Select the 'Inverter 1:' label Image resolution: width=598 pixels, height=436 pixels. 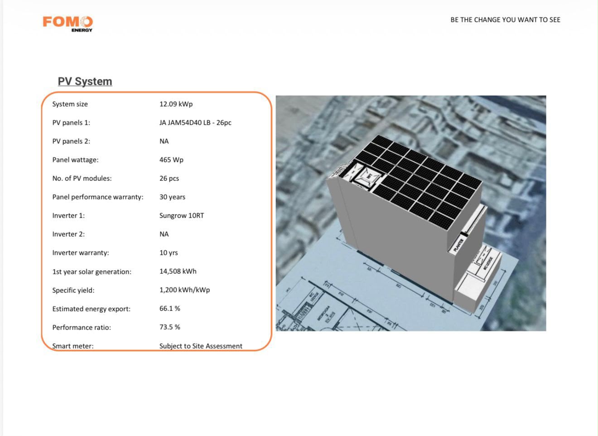(68, 216)
